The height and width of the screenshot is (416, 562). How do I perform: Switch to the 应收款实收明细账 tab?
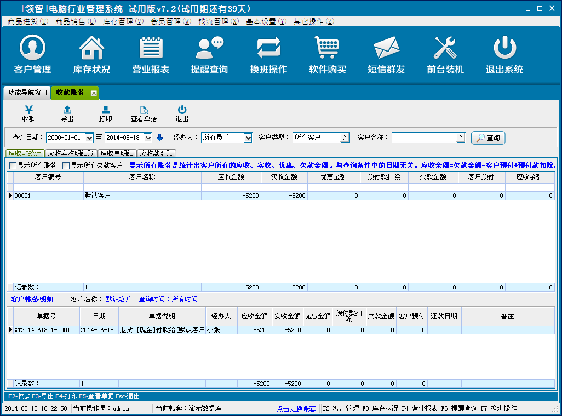point(71,153)
